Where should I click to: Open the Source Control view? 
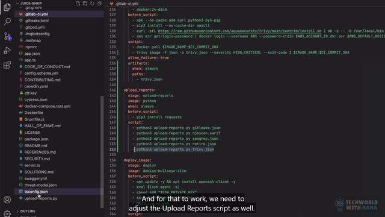click(x=7, y=36)
